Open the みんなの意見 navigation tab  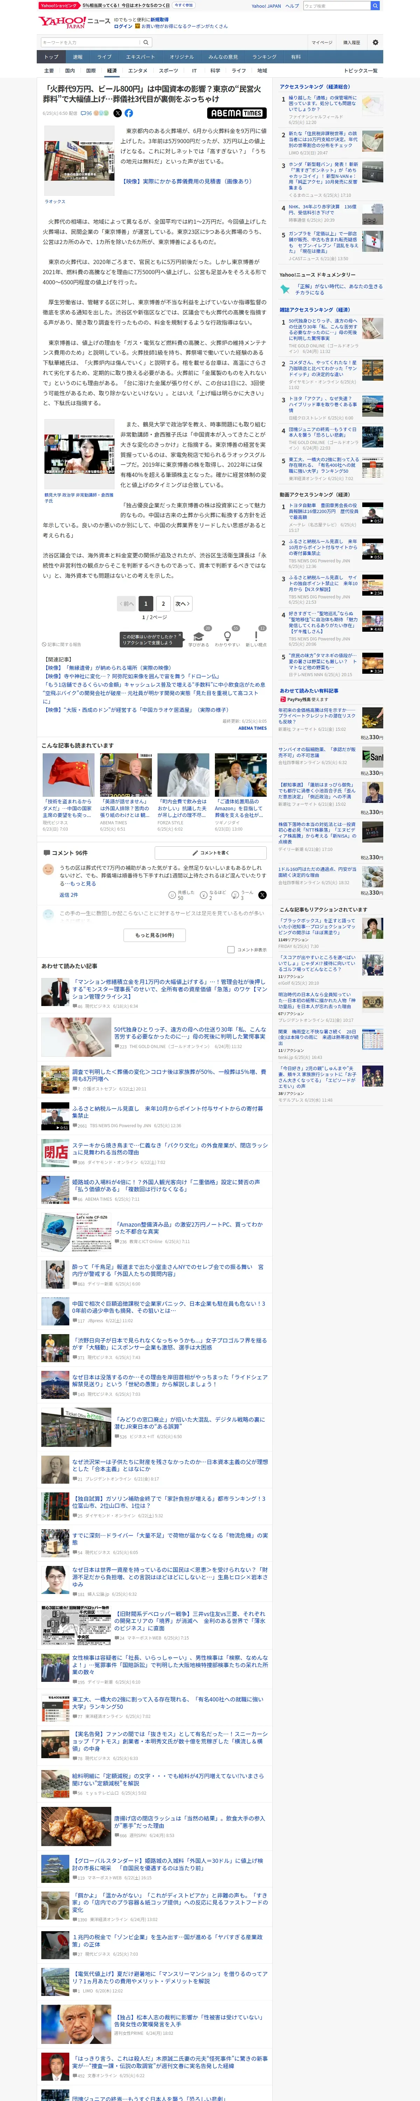pyautogui.click(x=223, y=57)
